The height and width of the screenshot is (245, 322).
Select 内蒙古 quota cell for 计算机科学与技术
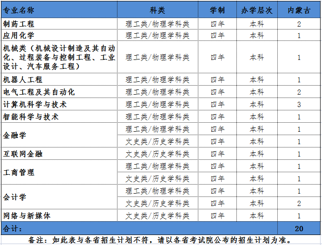299,104
